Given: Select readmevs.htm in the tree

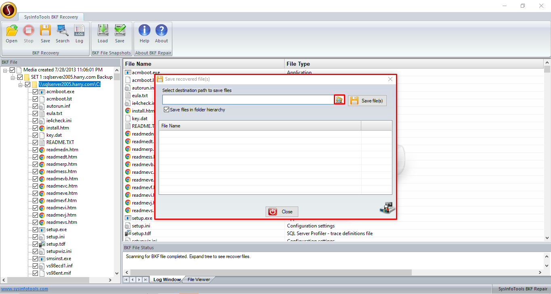Looking at the screenshot, I should coord(62,222).
